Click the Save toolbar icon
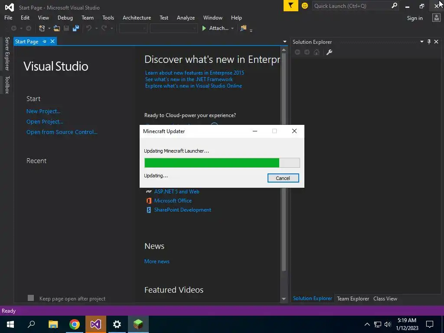The width and height of the screenshot is (444, 333). 66,28
